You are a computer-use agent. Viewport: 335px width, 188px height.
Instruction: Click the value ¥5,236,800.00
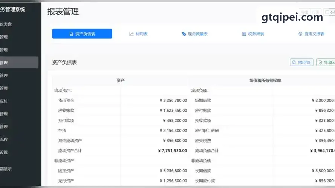coord(173,171)
